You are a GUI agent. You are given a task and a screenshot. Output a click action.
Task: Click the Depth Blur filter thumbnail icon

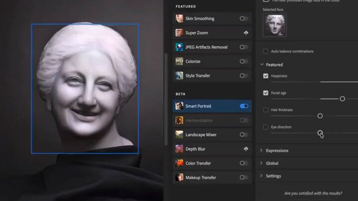click(x=179, y=149)
